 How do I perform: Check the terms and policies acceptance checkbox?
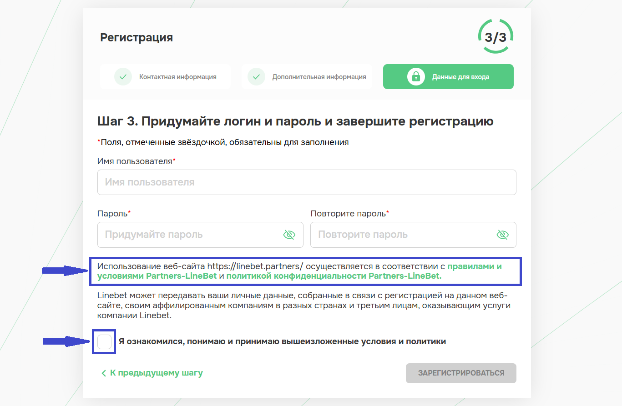pos(104,341)
